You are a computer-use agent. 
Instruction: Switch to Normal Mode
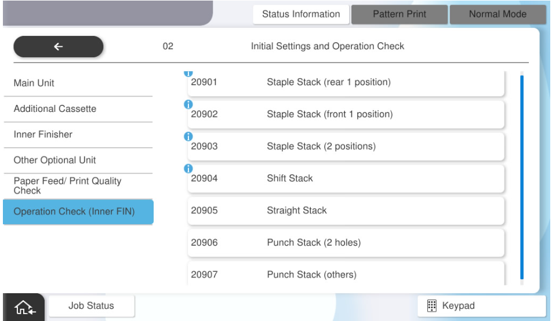tap(497, 14)
